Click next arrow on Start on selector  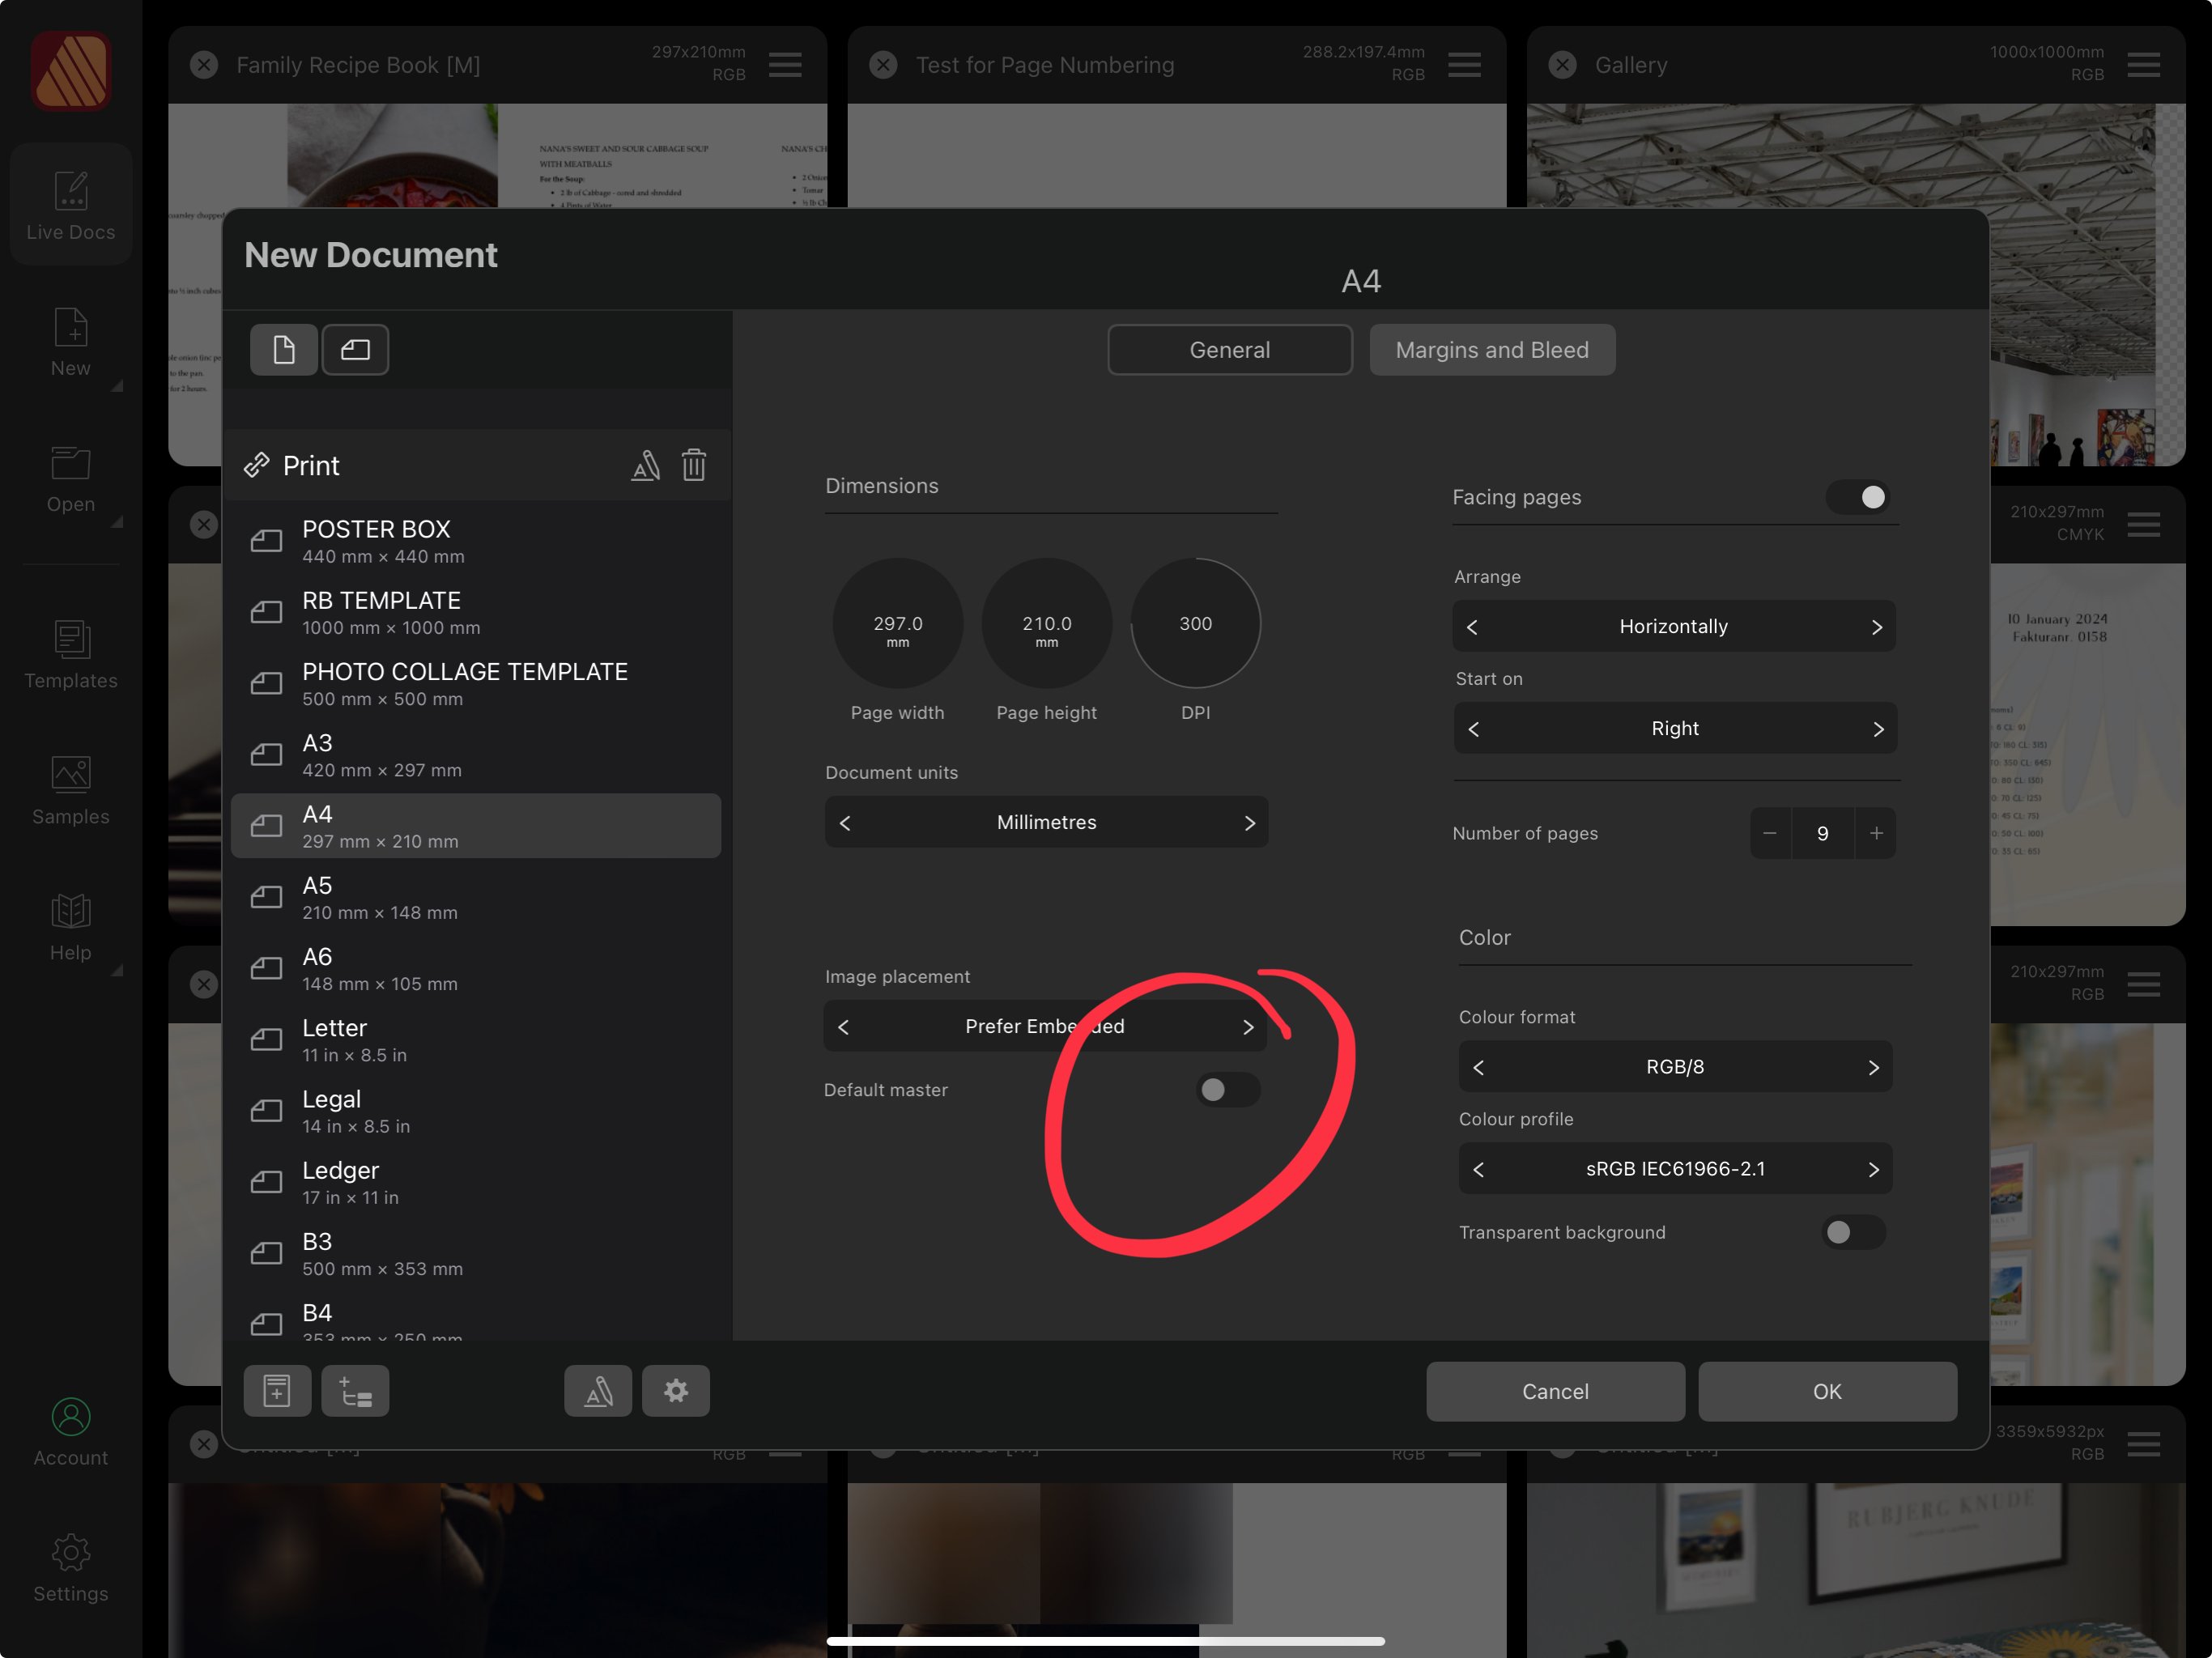(1878, 729)
